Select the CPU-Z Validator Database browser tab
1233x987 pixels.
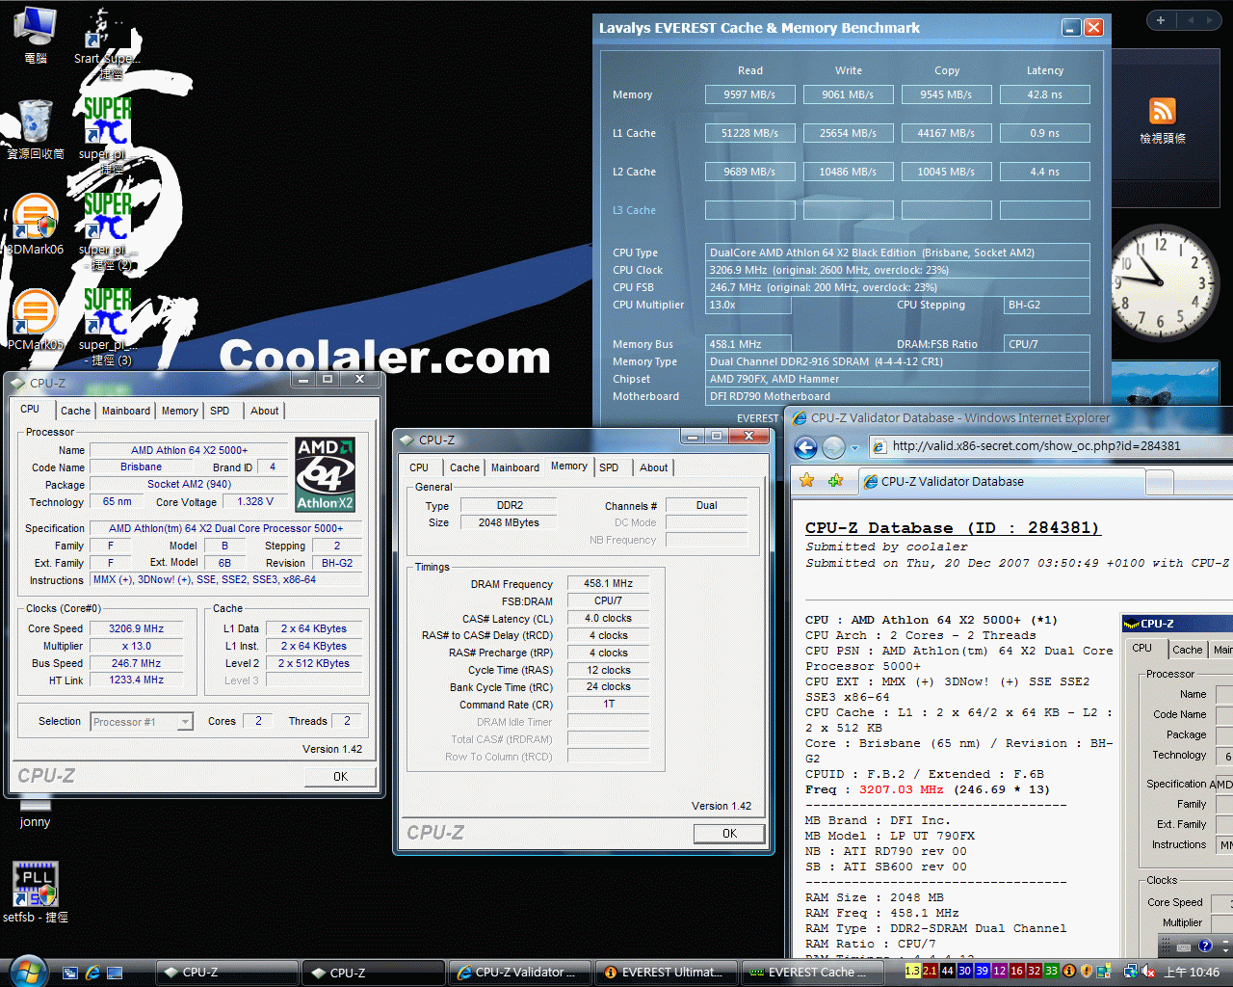pyautogui.click(x=1000, y=482)
